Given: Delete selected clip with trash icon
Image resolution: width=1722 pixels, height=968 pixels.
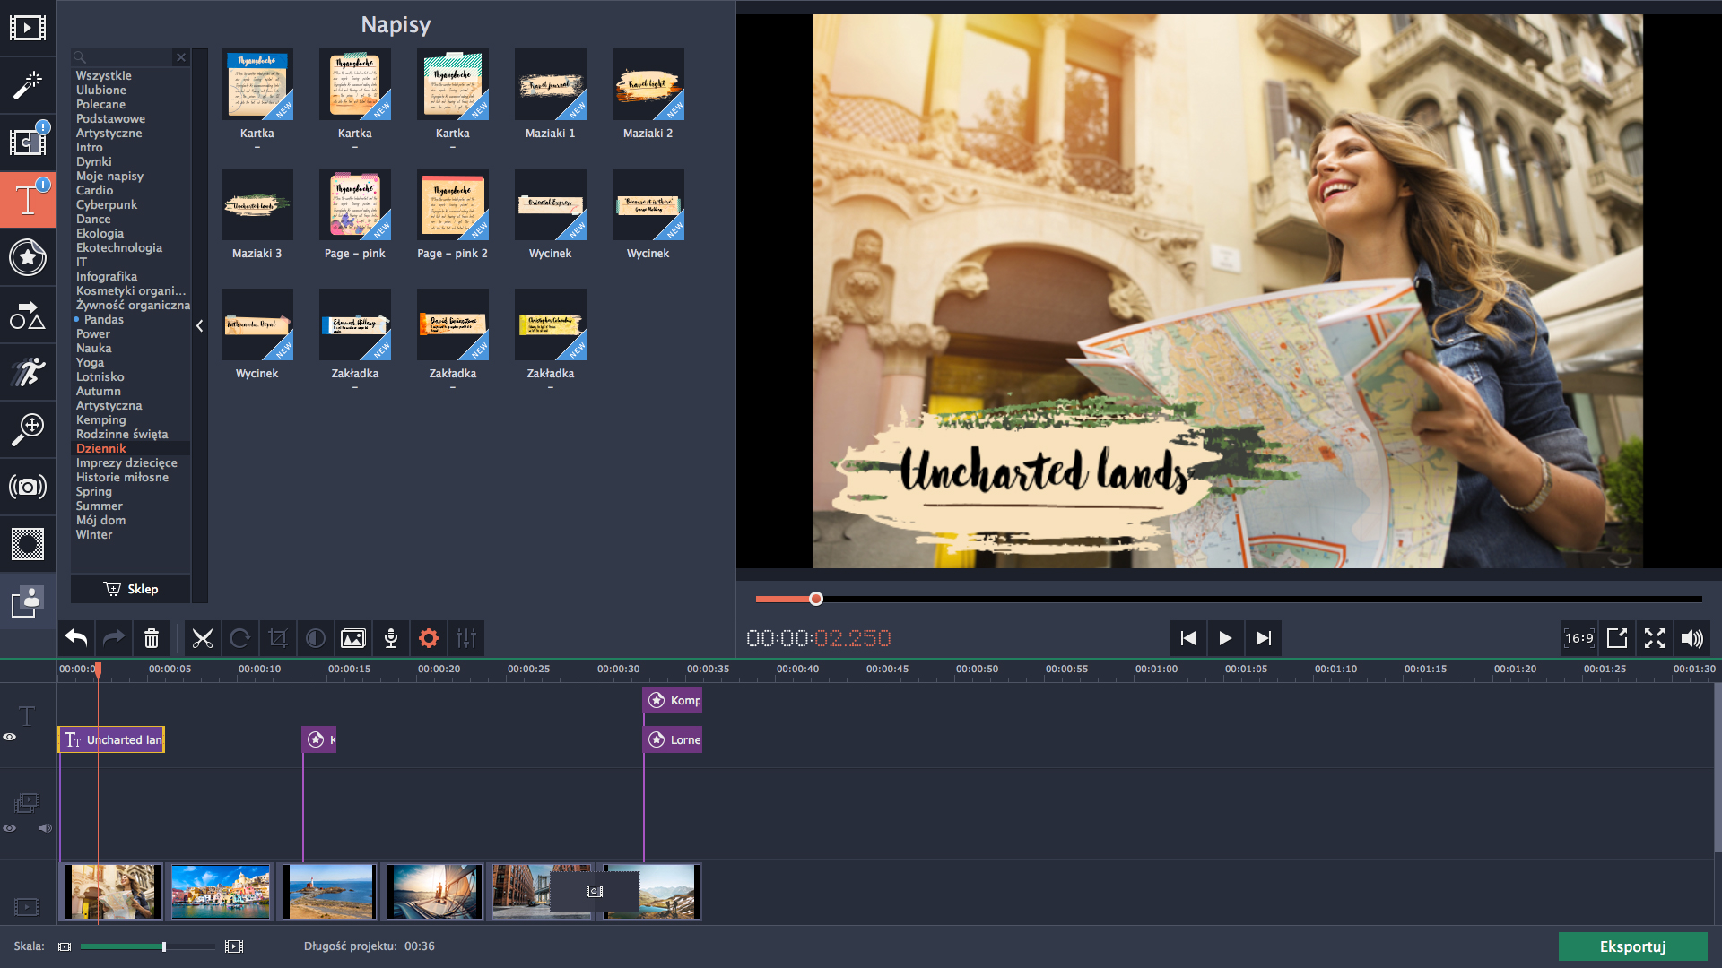Looking at the screenshot, I should coord(152,638).
